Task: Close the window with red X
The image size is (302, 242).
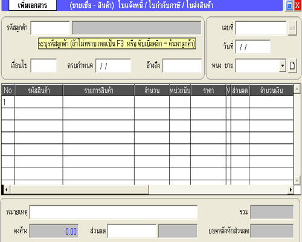Action: point(297,5)
